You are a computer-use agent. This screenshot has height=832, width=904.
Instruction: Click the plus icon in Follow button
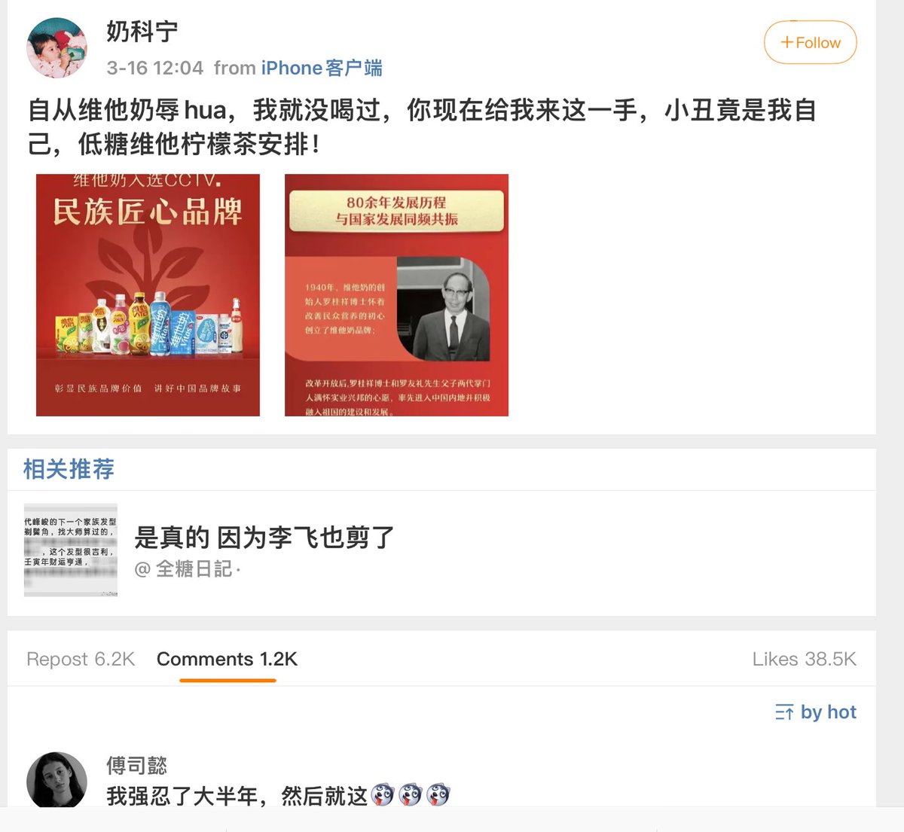(x=787, y=43)
